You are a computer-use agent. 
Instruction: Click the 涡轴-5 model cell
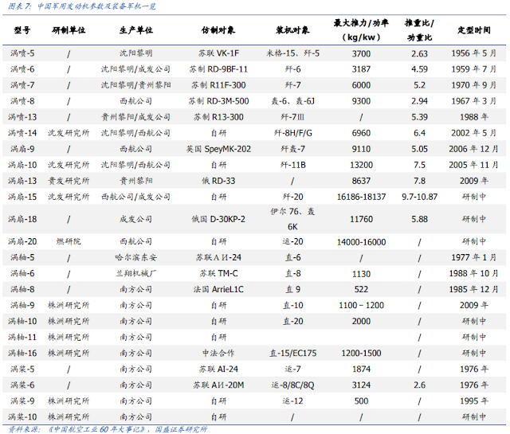pos(22,257)
